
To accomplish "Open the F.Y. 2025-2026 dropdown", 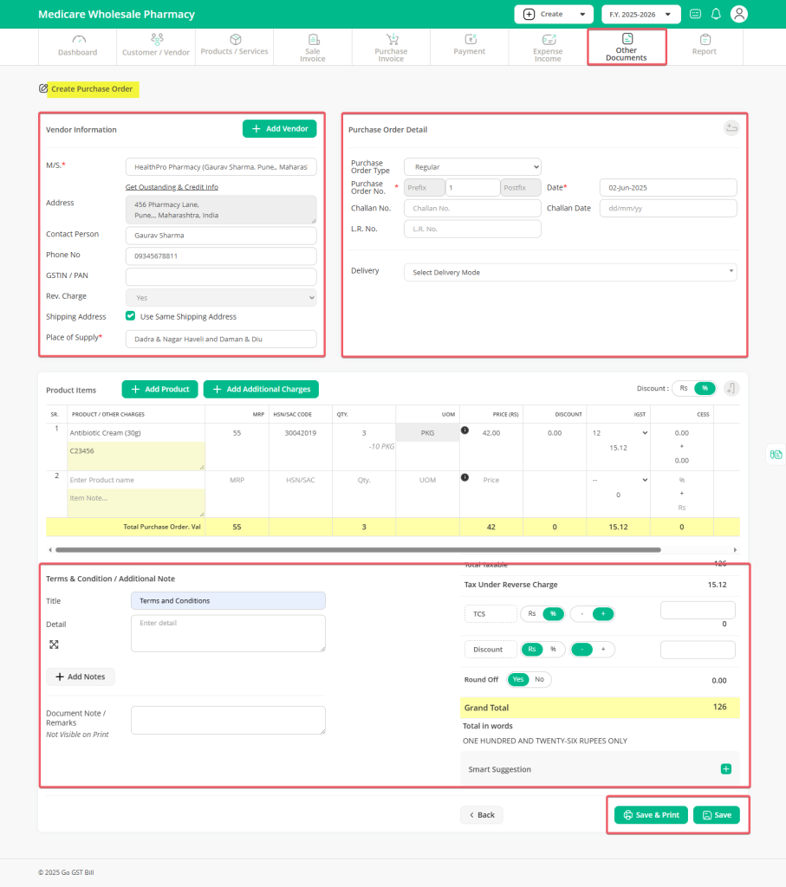I will [x=640, y=14].
